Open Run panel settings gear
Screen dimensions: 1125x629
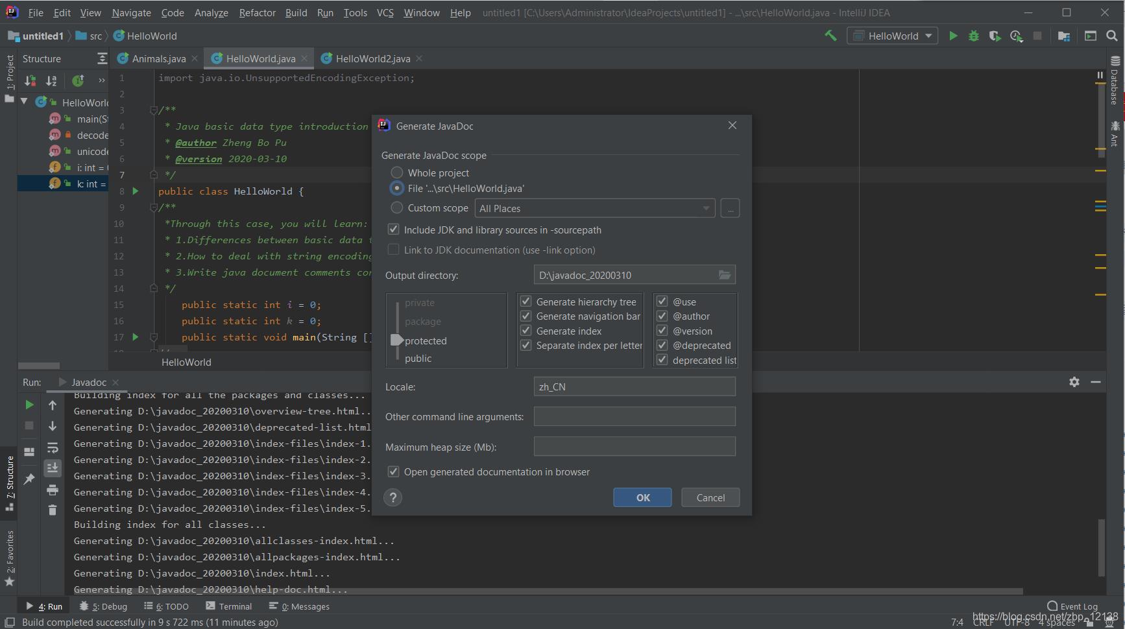(1074, 382)
